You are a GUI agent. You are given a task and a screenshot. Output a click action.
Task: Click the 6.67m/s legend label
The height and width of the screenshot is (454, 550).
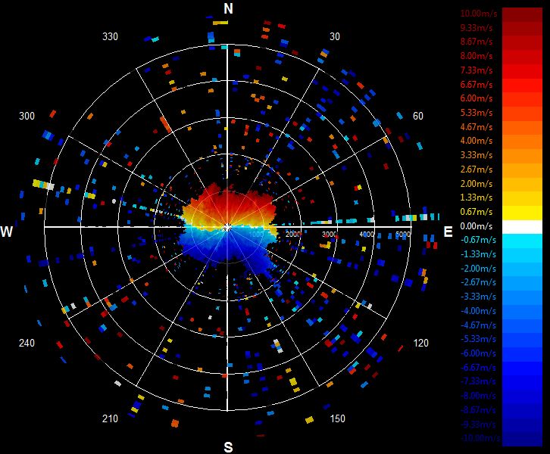coord(477,85)
